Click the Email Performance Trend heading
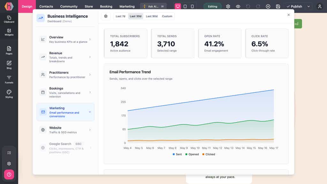Image resolution: width=327 pixels, height=184 pixels. click(x=130, y=72)
